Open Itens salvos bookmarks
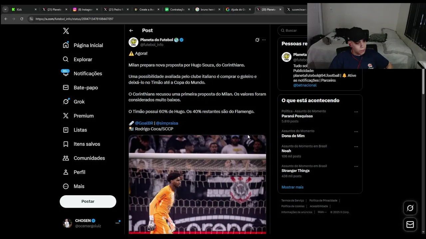 click(82, 144)
